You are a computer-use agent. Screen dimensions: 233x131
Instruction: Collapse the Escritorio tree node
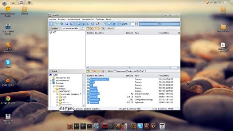click(x=51, y=83)
